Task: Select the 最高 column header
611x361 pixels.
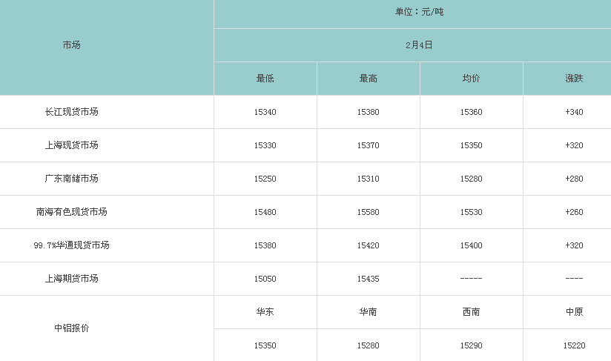Action: (369, 79)
